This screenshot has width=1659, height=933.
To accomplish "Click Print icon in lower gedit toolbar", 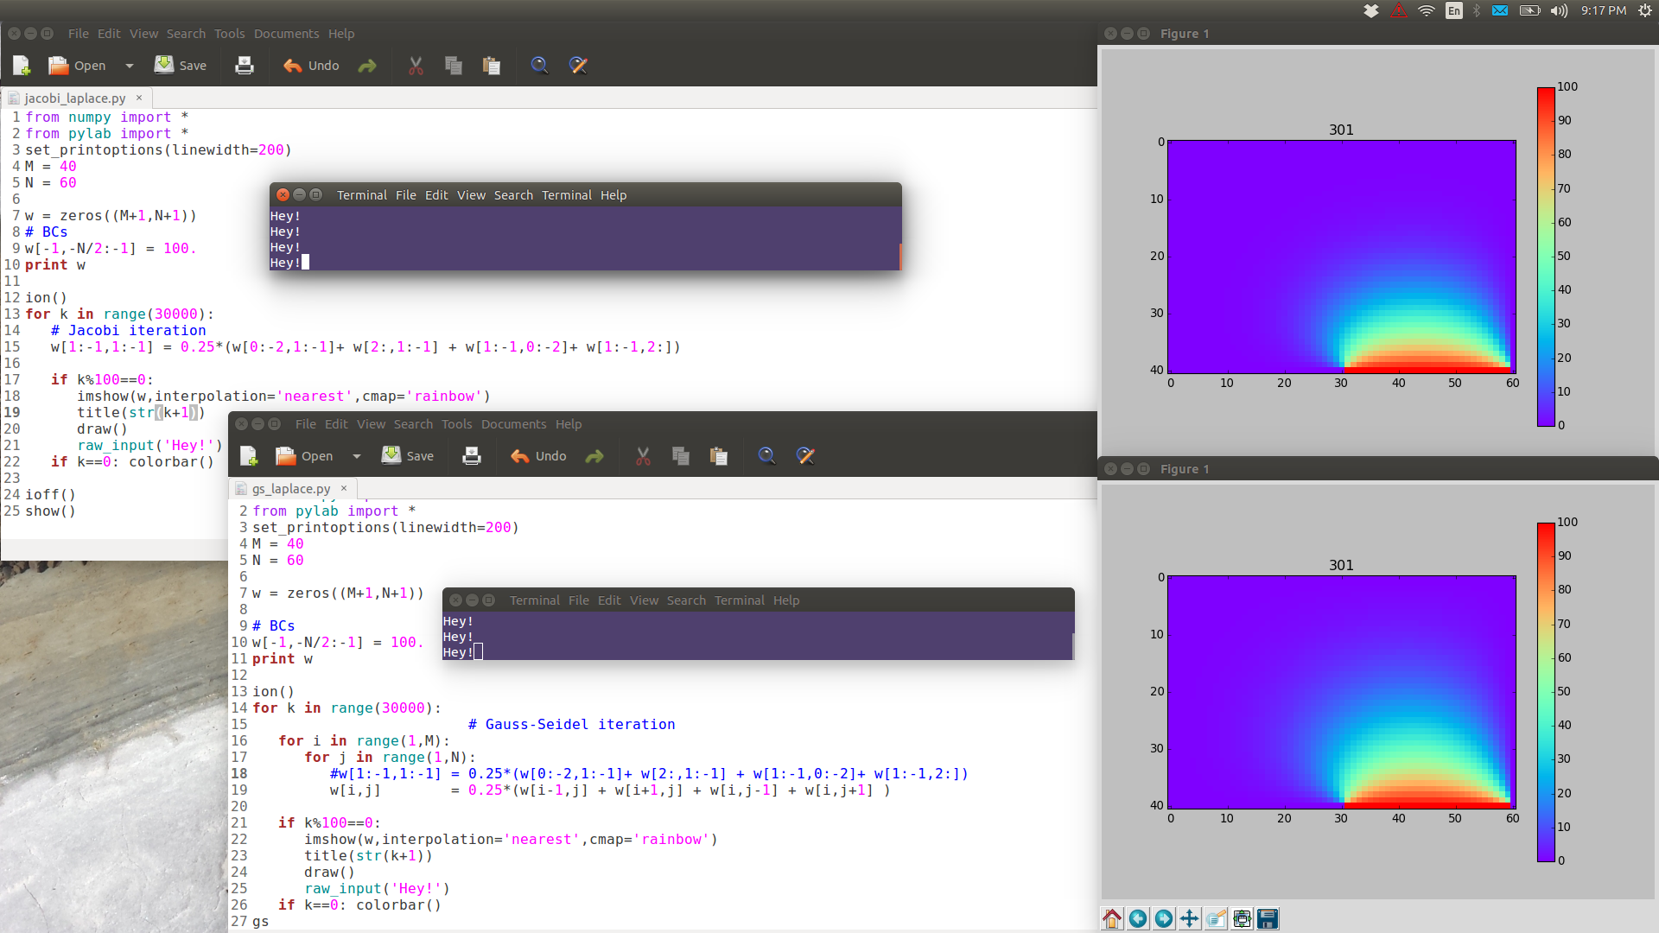I will point(472,456).
